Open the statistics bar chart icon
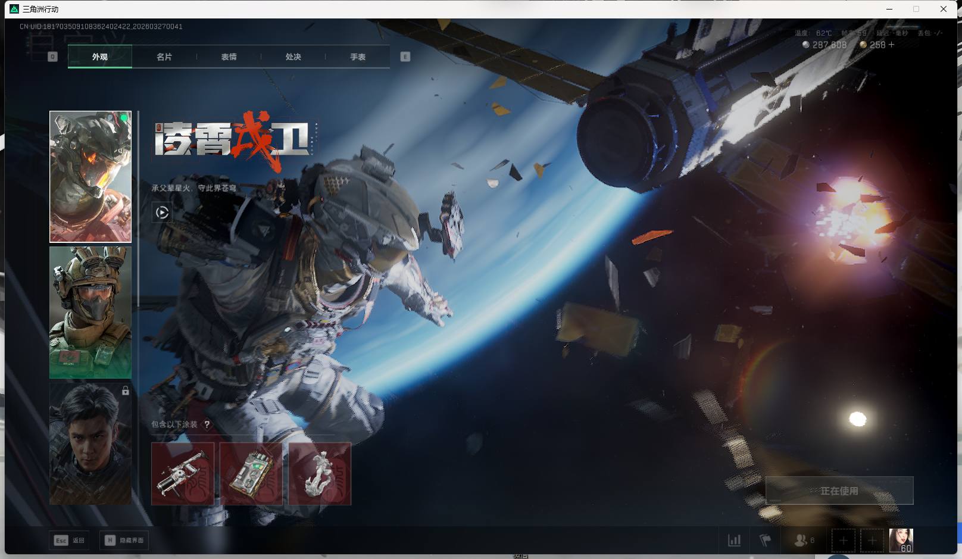Viewport: 962px width, 559px height. (x=735, y=540)
